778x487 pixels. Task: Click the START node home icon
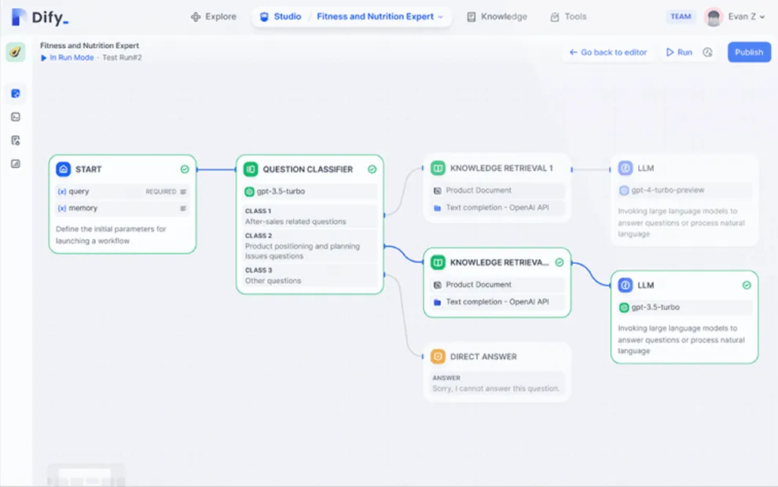pos(64,169)
